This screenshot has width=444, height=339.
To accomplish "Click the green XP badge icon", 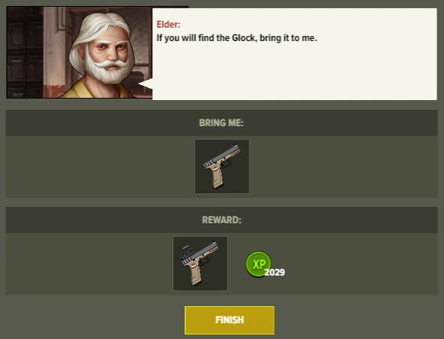I will pos(258,264).
